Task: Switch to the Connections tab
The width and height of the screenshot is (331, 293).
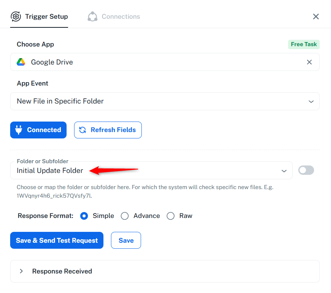Action: pos(120,17)
